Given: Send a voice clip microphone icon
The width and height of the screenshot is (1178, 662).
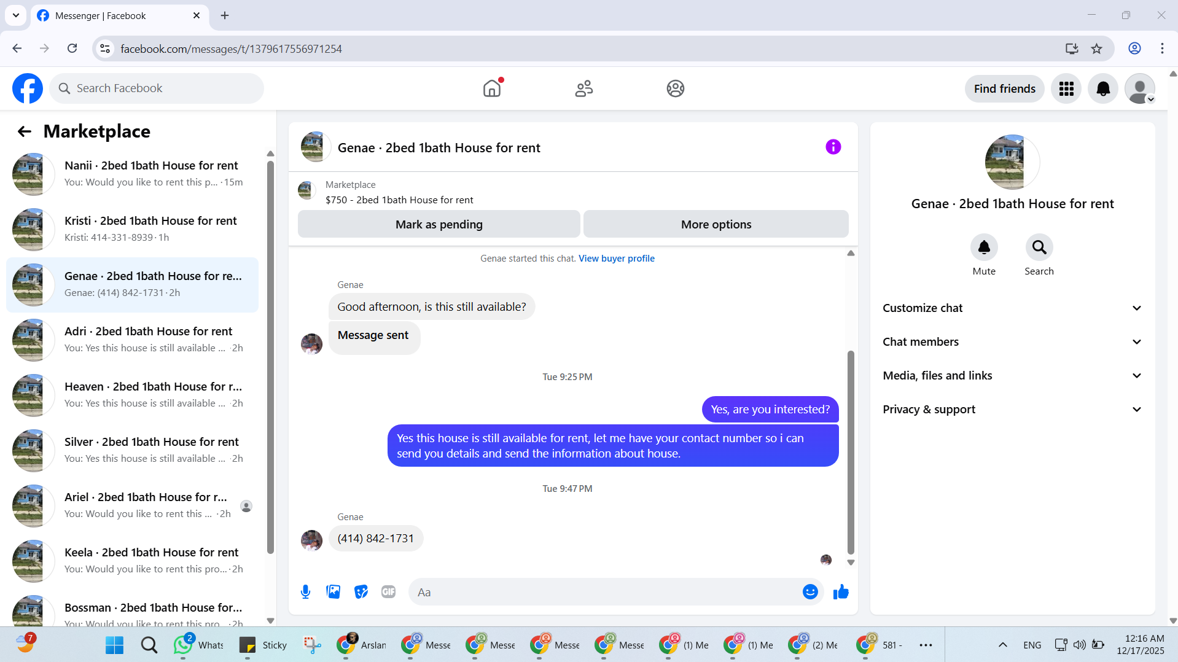Looking at the screenshot, I should [305, 592].
